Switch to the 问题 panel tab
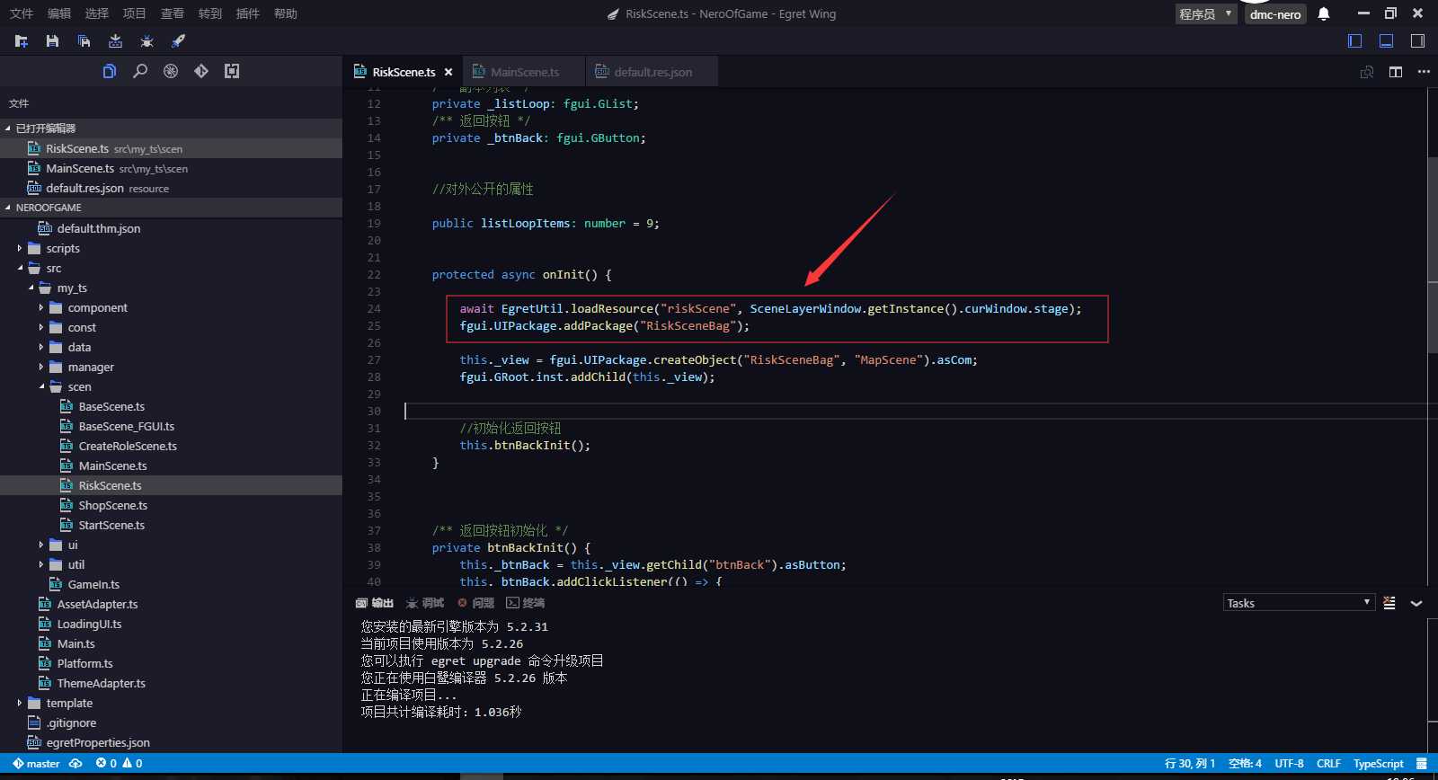The image size is (1438, 780). [x=476, y=603]
